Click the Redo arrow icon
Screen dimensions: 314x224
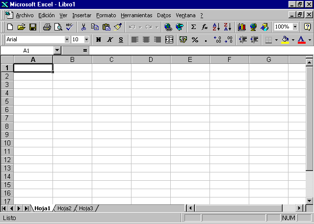coord(149,27)
